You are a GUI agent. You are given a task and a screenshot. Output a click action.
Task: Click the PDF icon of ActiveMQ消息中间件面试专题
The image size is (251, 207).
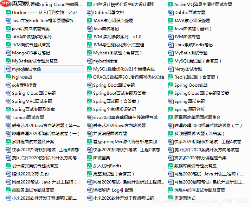pos(170,5)
